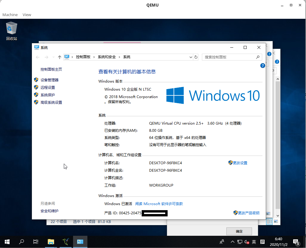Image resolution: width=306 pixels, height=248 pixels.
Task: Click the IME keyboard grid icon
Action: click(262, 242)
